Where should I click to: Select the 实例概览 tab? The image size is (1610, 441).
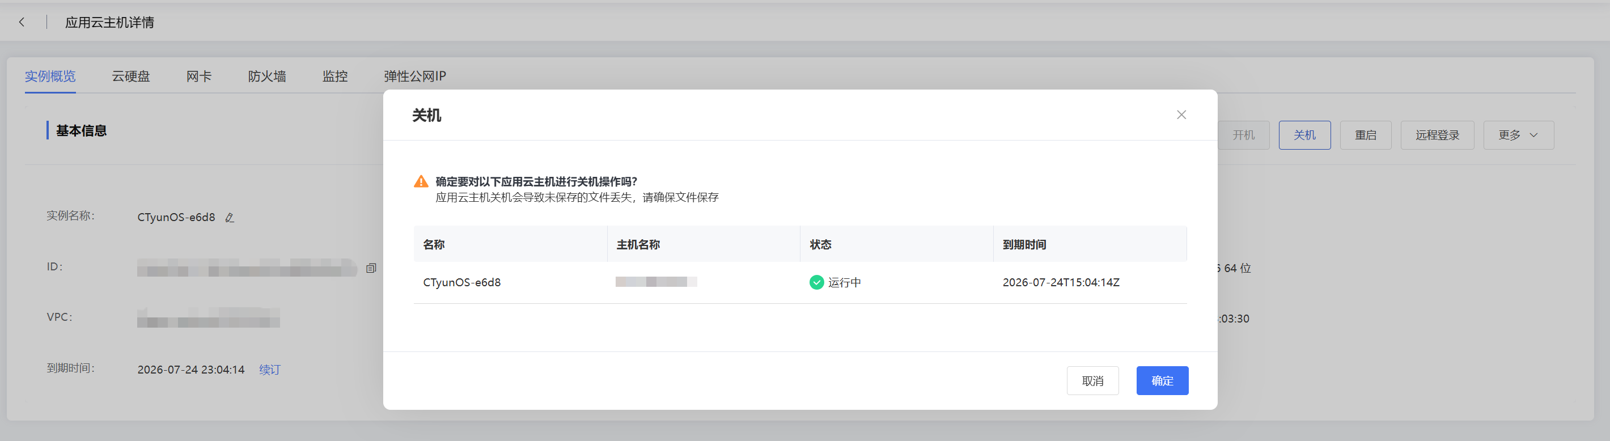[x=50, y=76]
